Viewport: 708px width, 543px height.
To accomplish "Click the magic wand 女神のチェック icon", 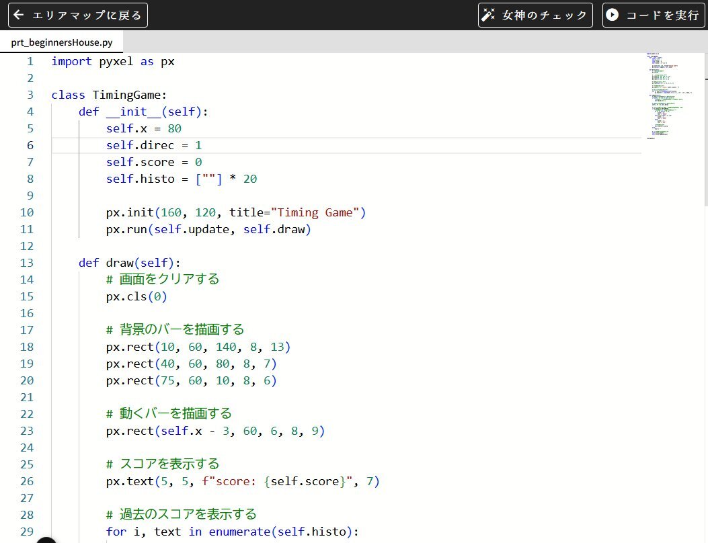I will [489, 15].
